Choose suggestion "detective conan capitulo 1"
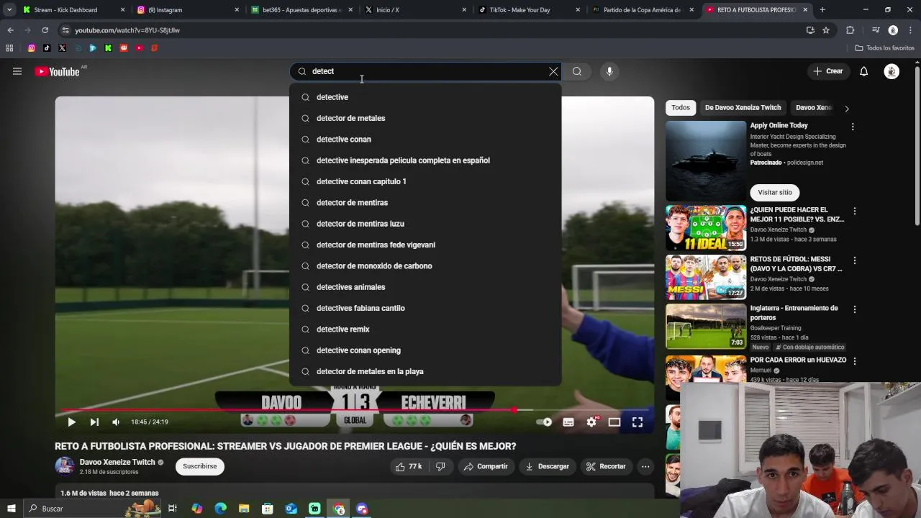The height and width of the screenshot is (518, 921). click(425, 181)
